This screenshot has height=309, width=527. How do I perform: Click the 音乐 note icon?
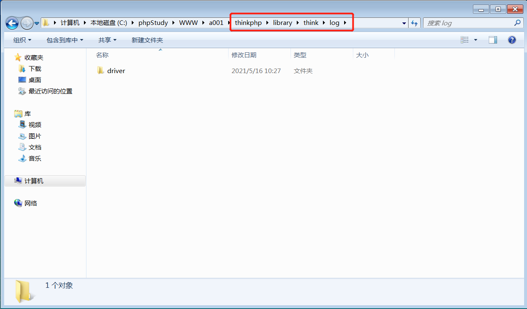(x=22, y=158)
